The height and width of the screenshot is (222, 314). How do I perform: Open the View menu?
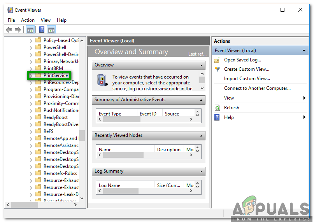click(x=46, y=20)
